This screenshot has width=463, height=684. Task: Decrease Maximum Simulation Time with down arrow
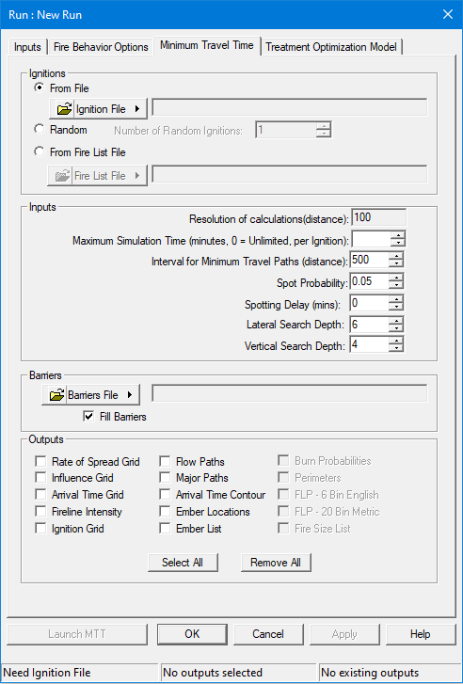coord(397,243)
